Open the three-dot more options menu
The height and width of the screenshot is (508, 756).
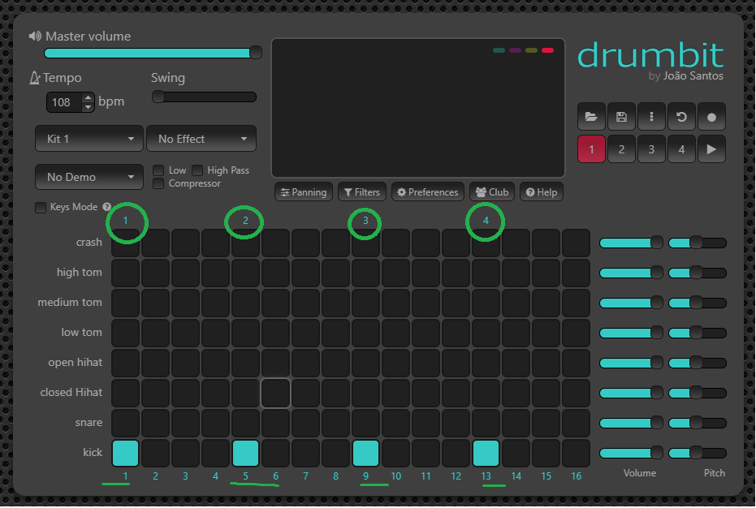point(651,117)
